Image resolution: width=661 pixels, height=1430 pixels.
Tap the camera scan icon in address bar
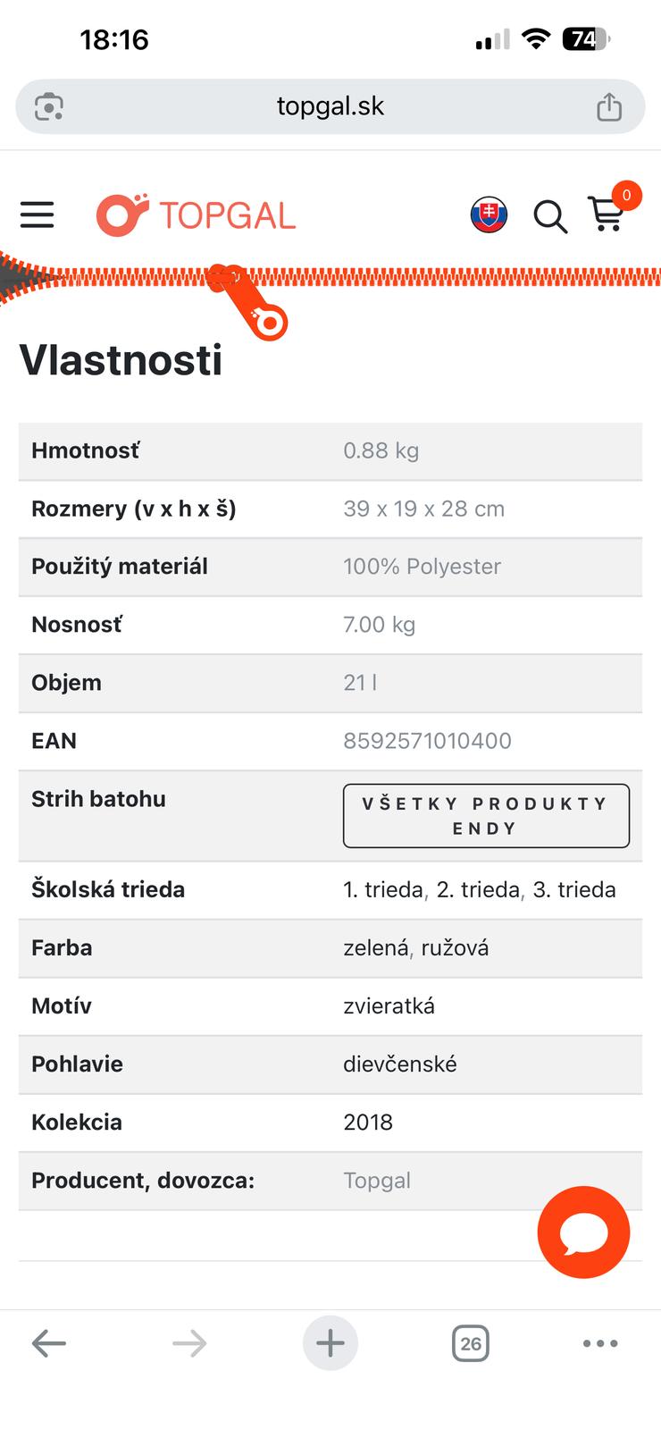pos(49,106)
